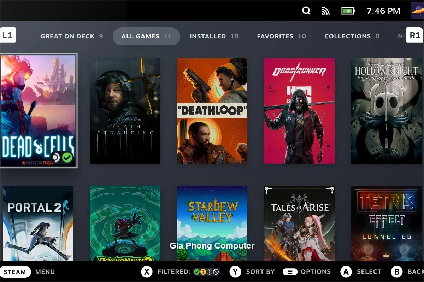Screen dimensions: 424x282
Task: Click the FILTERED label
Action: tap(174, 272)
